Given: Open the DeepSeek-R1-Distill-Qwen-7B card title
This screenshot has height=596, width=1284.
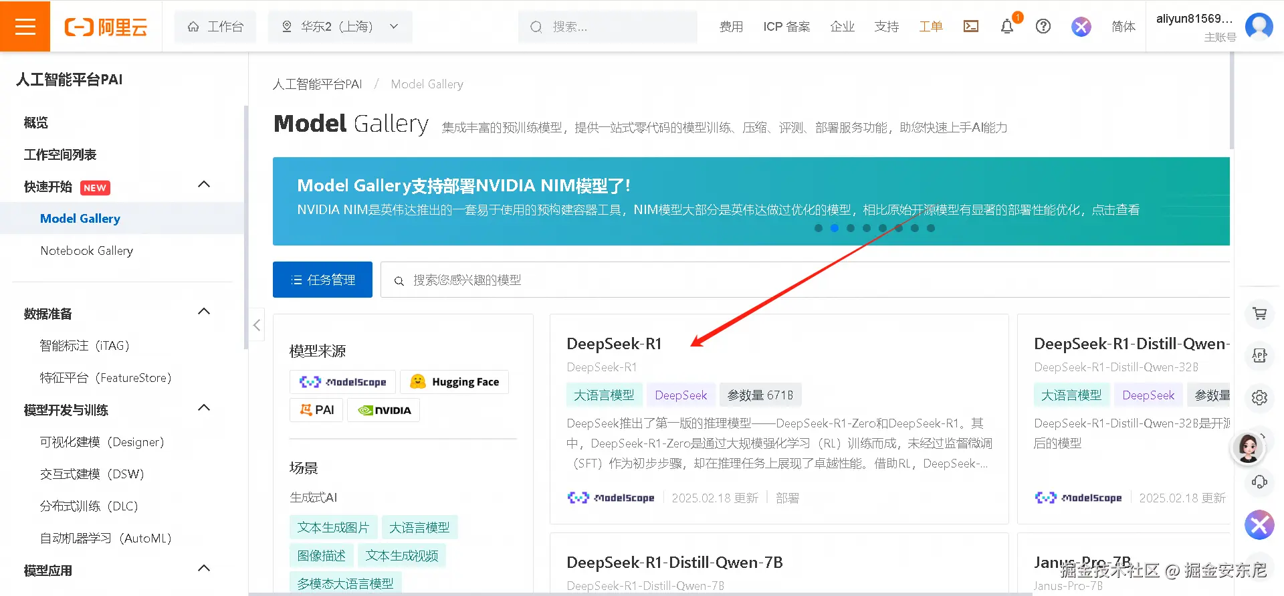Looking at the screenshot, I should (x=675, y=563).
